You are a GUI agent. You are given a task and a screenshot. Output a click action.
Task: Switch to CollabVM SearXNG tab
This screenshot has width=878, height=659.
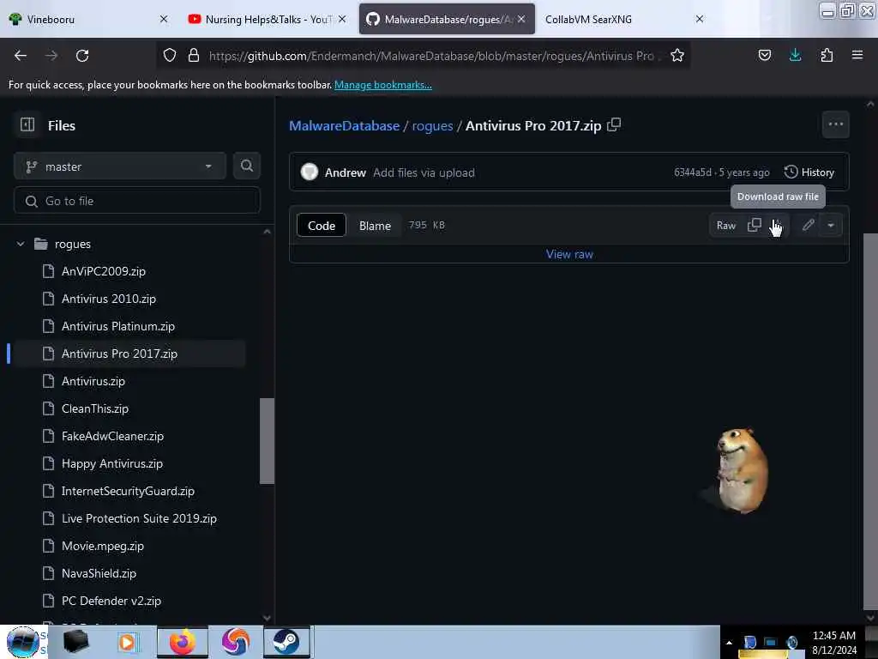click(616, 19)
